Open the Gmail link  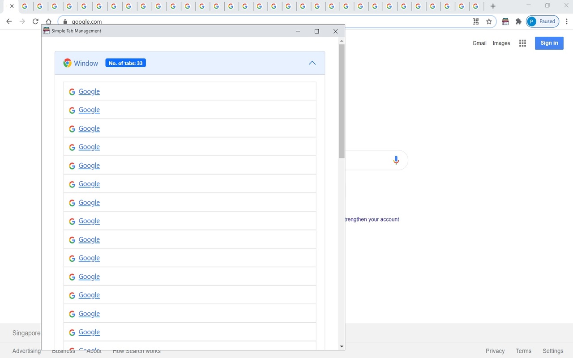[479, 43]
